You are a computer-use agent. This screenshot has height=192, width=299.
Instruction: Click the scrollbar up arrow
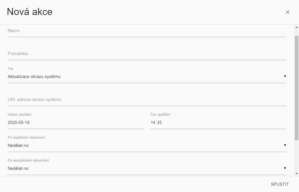(x=296, y=28)
